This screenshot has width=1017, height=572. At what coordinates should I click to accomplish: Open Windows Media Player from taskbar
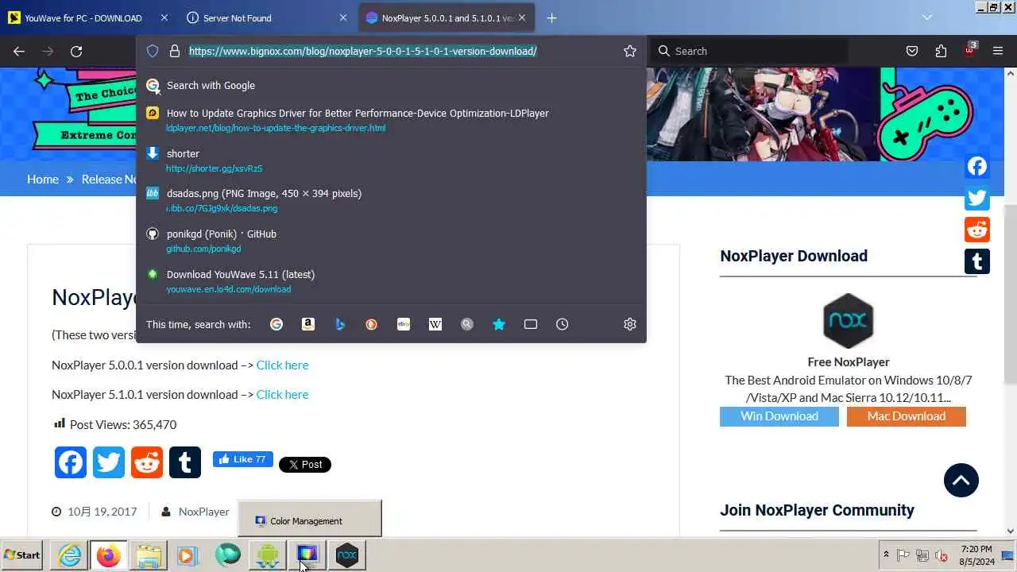click(x=188, y=555)
